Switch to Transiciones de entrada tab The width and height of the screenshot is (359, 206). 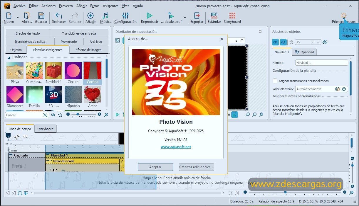79,33
